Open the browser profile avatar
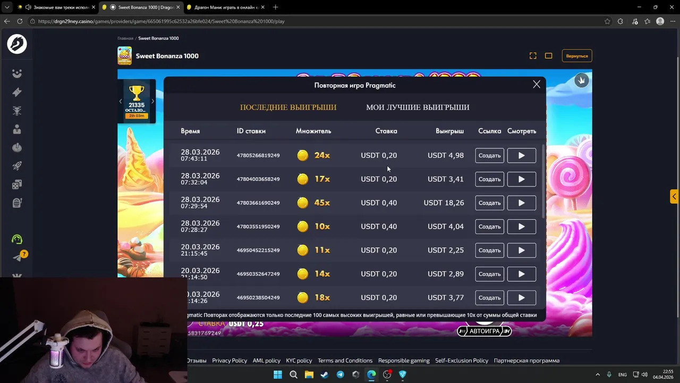680x383 pixels. [x=660, y=21]
